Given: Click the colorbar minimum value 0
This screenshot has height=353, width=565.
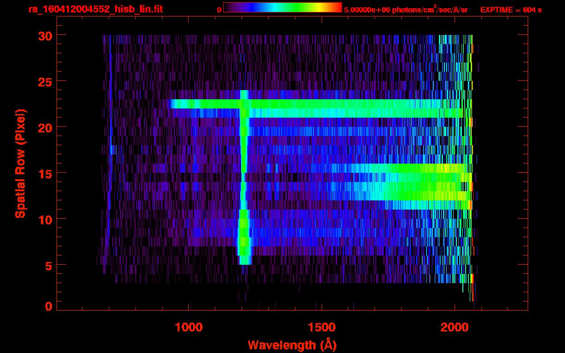Looking at the screenshot, I should click(219, 10).
